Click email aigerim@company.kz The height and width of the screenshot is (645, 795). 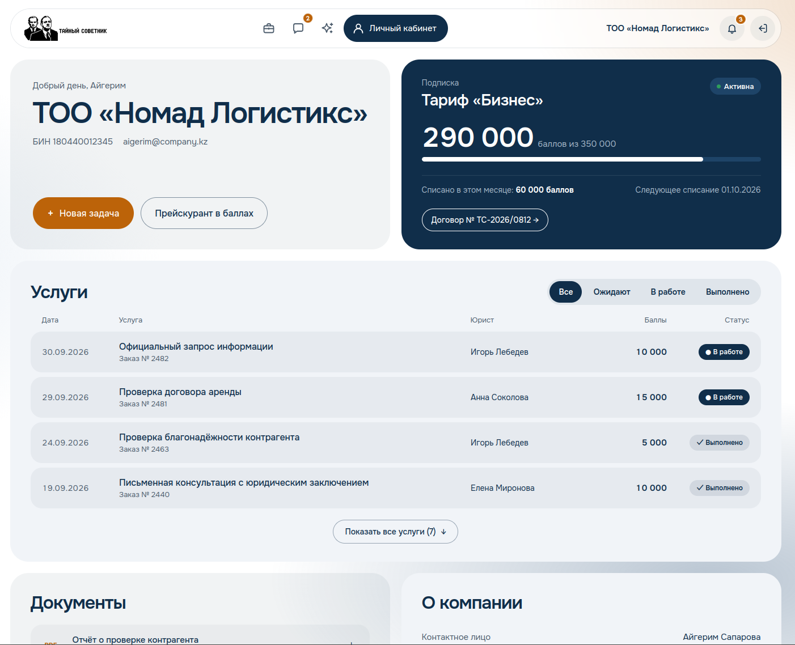[166, 142]
